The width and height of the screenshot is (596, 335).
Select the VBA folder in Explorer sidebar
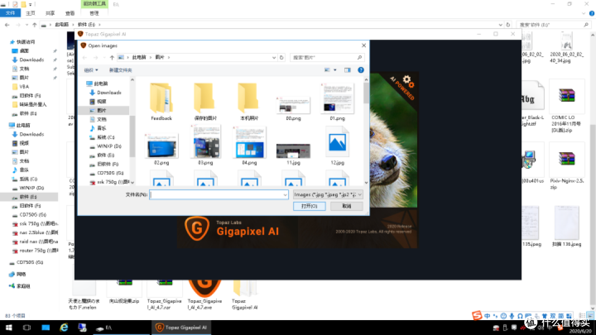click(24, 87)
